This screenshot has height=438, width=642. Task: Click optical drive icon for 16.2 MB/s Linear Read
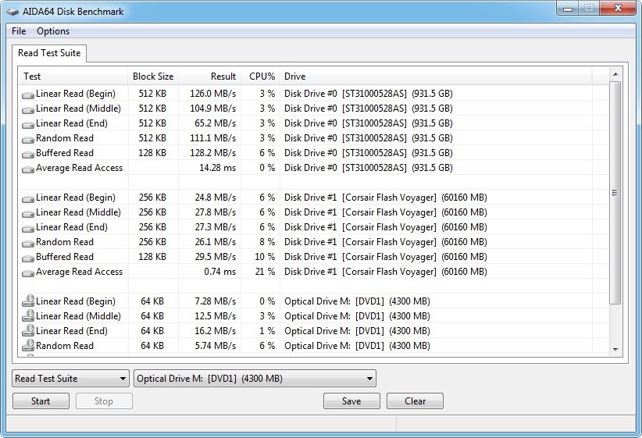click(x=28, y=330)
